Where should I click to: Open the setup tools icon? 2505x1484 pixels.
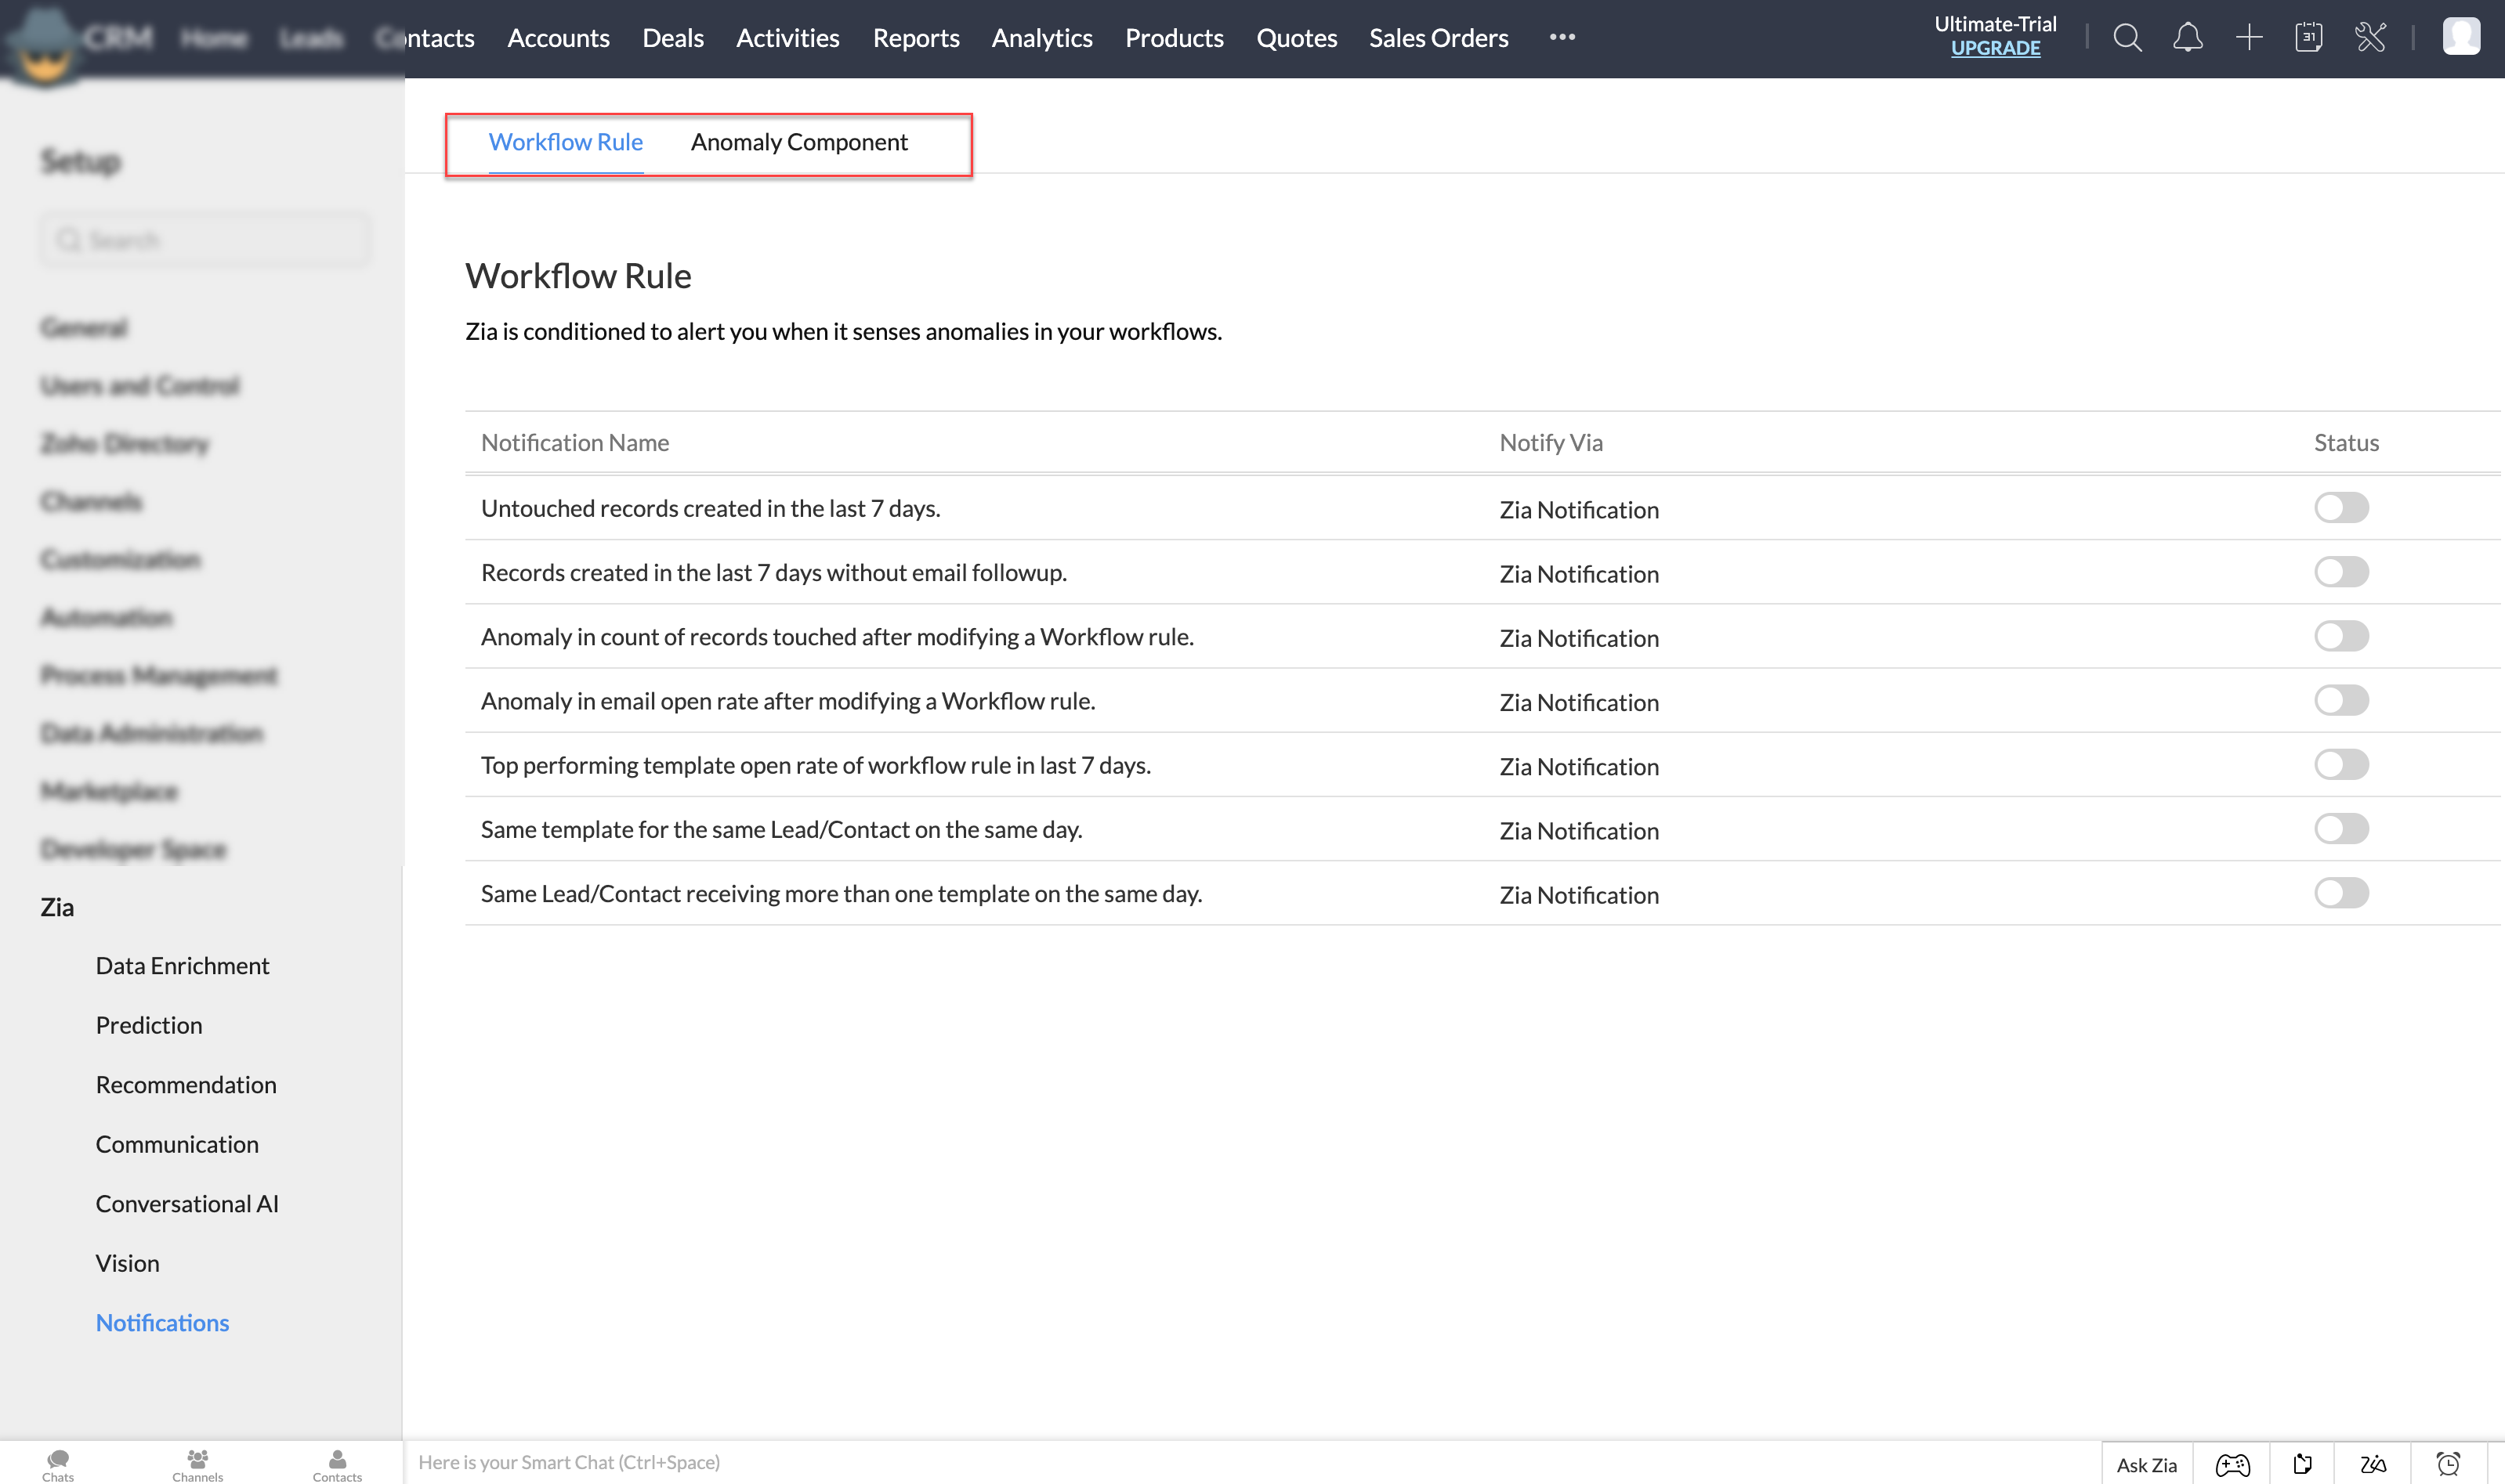[2370, 38]
